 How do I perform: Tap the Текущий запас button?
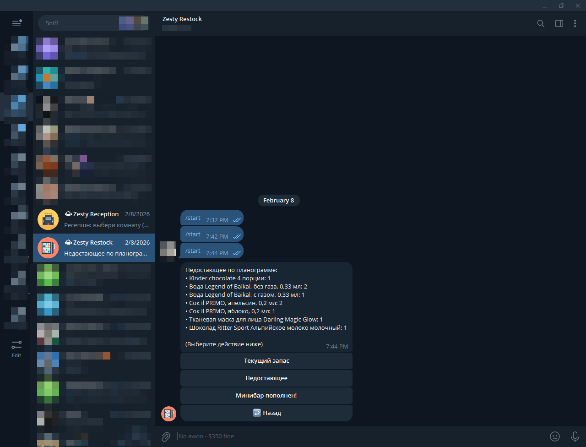pos(266,361)
